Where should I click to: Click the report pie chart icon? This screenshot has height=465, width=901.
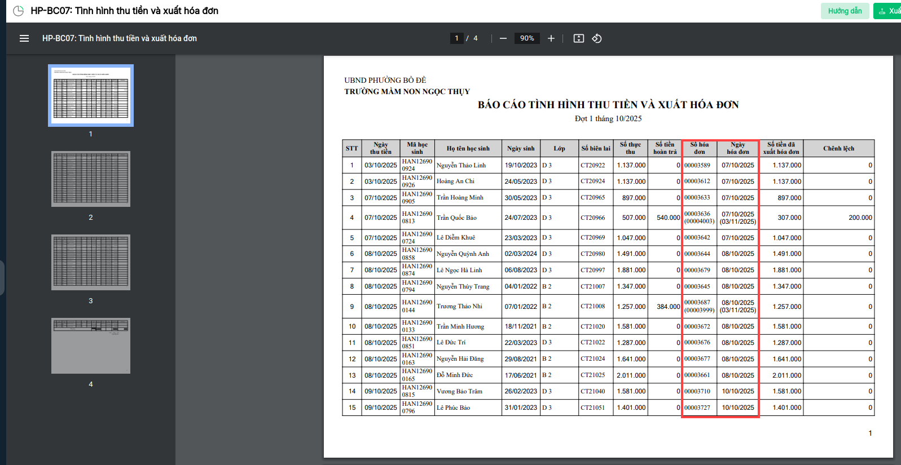click(x=18, y=11)
